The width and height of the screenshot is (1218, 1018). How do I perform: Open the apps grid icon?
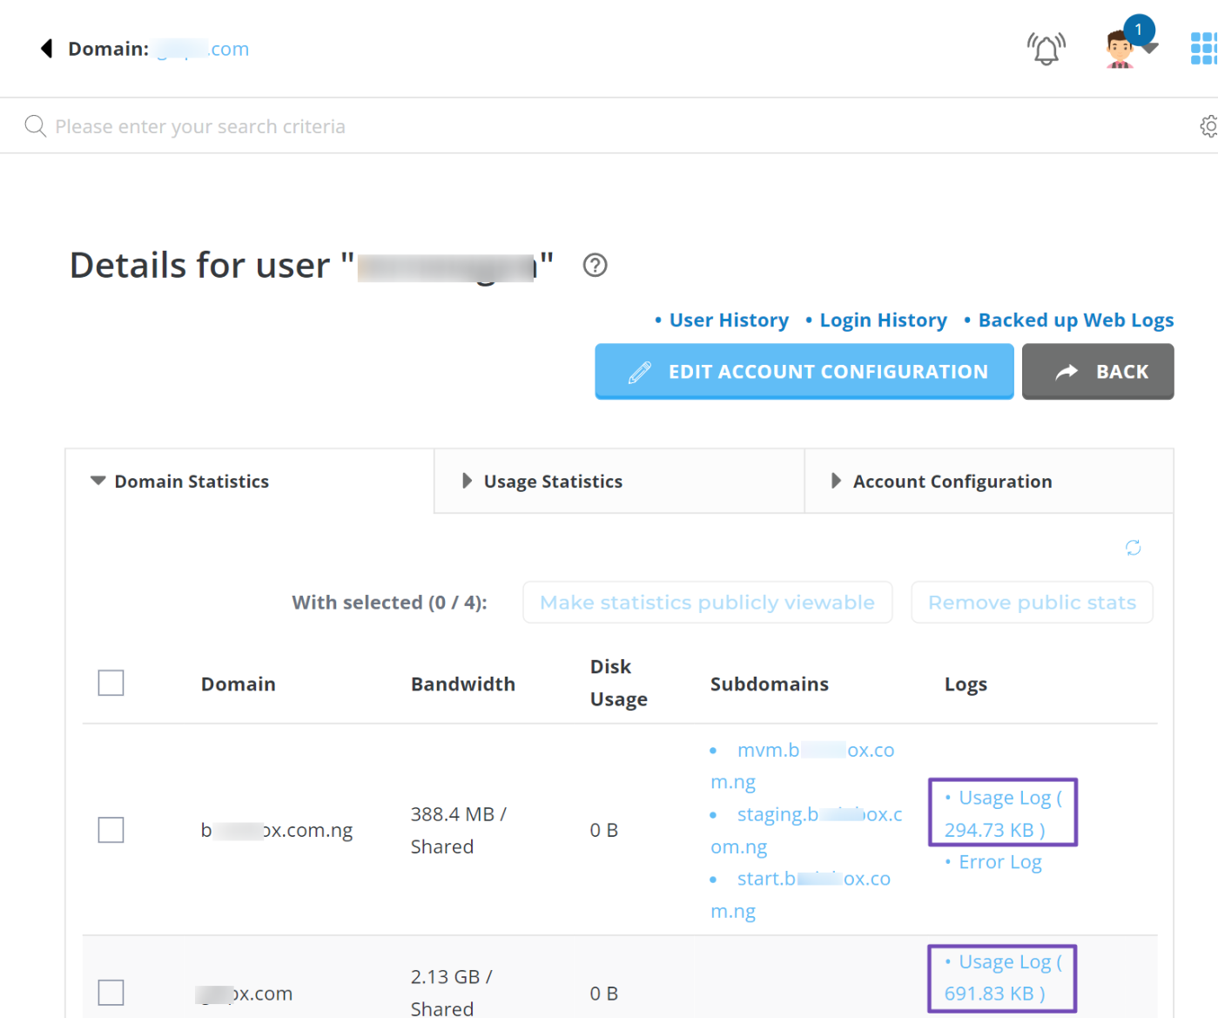point(1203,49)
